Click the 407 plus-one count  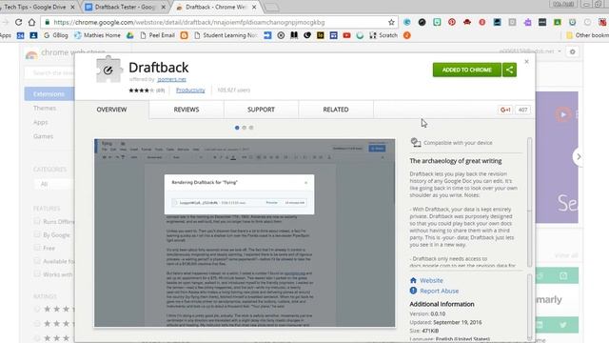(x=522, y=110)
